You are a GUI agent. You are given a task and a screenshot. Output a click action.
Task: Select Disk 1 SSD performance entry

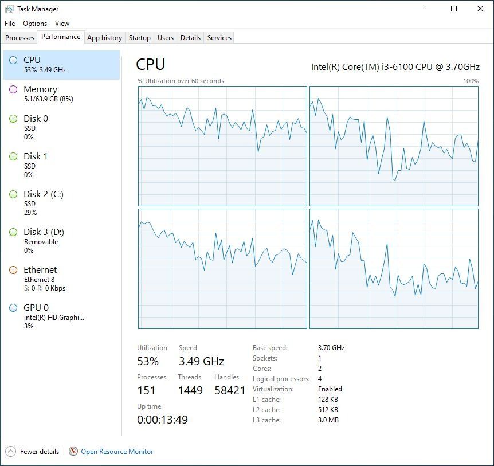pyautogui.click(x=61, y=166)
